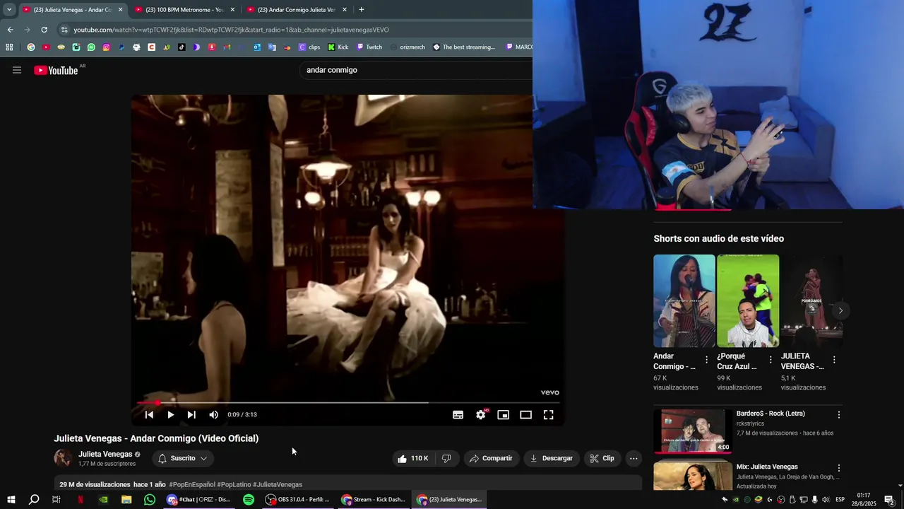Like the video with 110 K likes
The image size is (904, 509).
413,458
